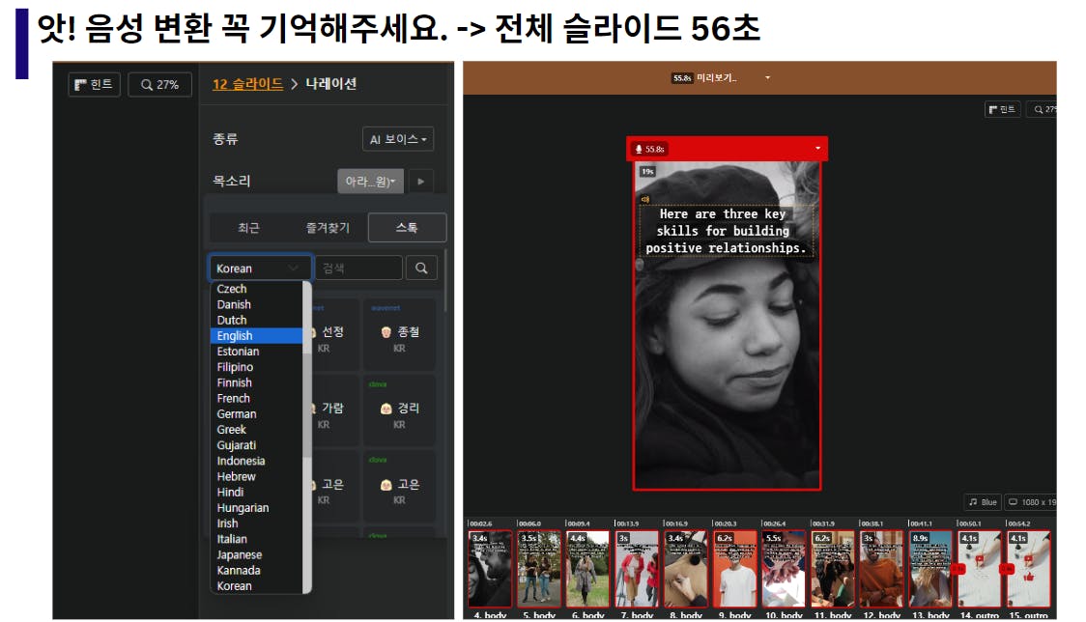Screen dimensions: 1086x622
Task: Open the 목소리 voice dropdown
Action: click(371, 182)
